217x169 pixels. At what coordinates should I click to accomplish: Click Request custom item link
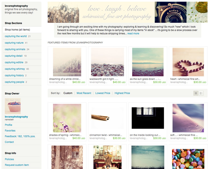pos(17,165)
